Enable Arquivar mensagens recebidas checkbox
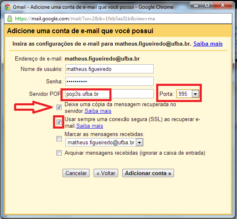Image resolution: width=237 pixels, height=219 pixels. 59,153
